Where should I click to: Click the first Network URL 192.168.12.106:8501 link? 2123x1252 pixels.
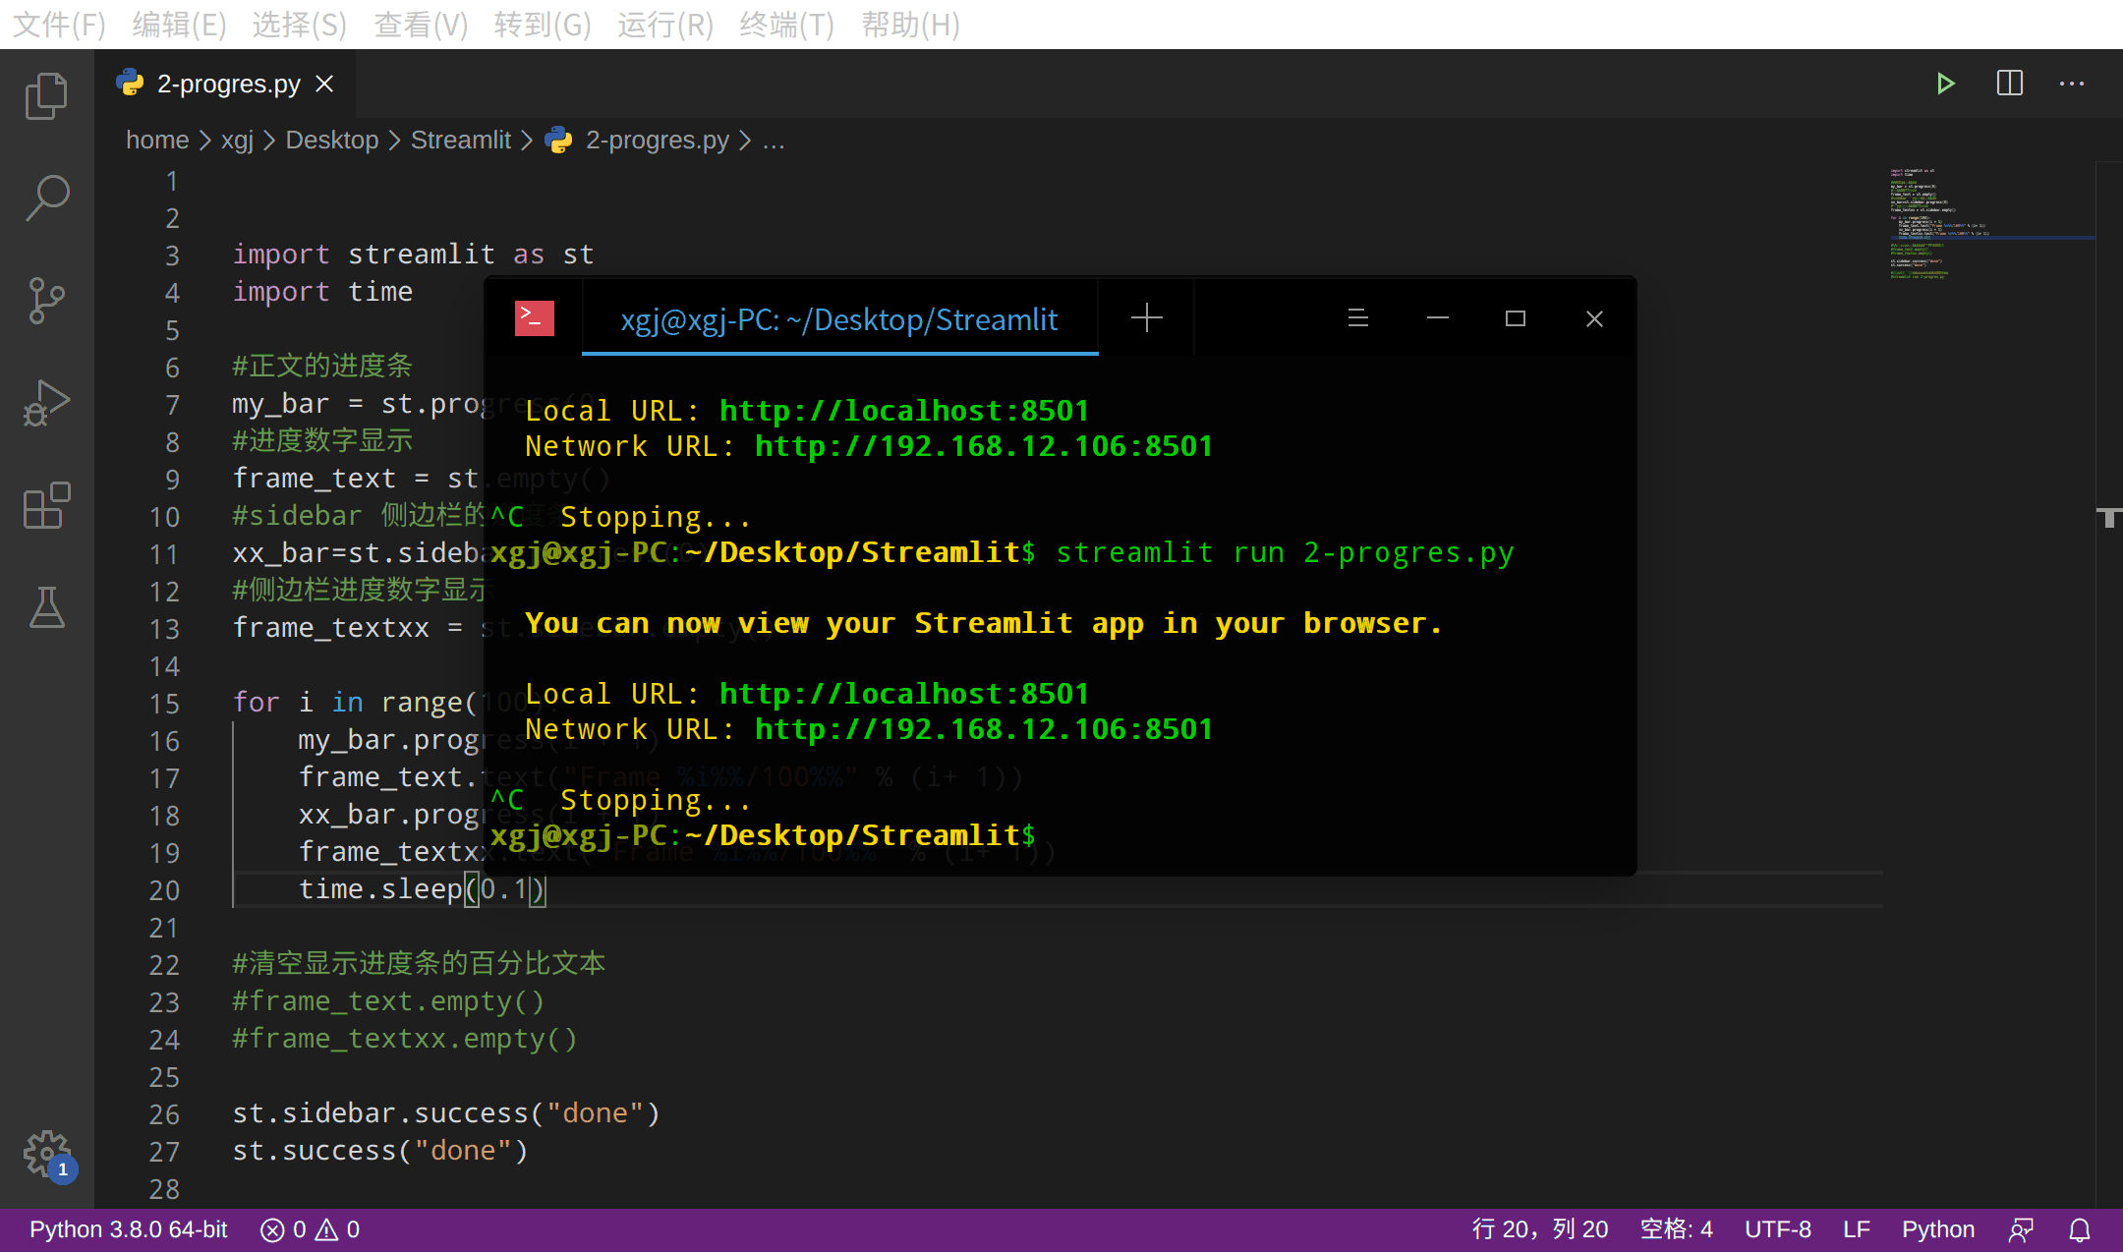click(x=983, y=446)
